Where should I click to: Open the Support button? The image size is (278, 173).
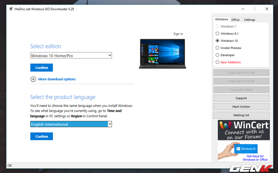[242, 98]
